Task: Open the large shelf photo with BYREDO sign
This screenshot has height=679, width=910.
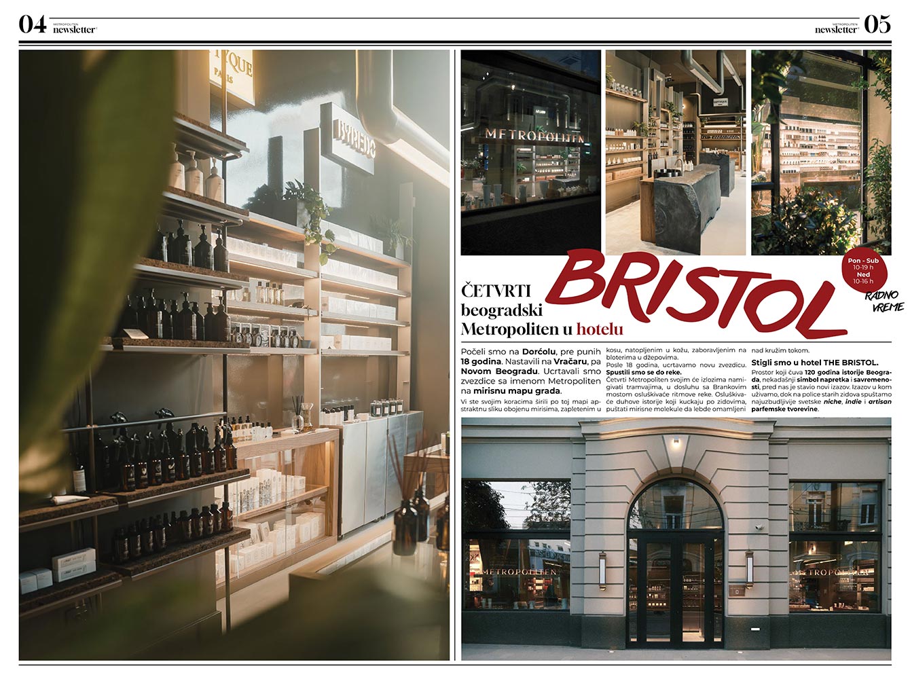Action: click(x=234, y=354)
